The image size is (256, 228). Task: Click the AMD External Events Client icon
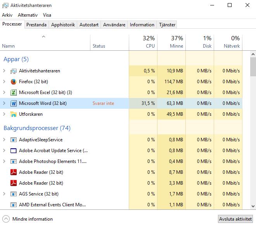pos(14,205)
